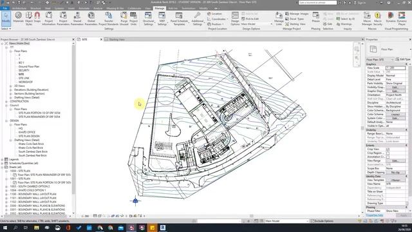The width and height of the screenshot is (412, 232).
Task: Open the File menu tab
Action: tap(5, 8)
